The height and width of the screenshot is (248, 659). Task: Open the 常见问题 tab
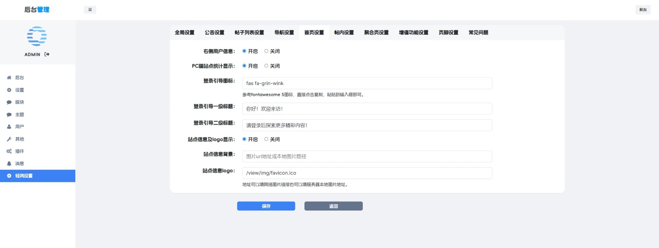478,33
